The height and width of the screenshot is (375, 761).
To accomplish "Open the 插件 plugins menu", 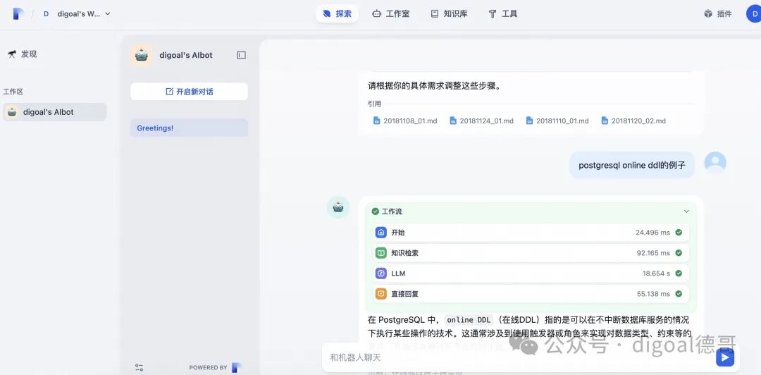I will click(x=717, y=13).
